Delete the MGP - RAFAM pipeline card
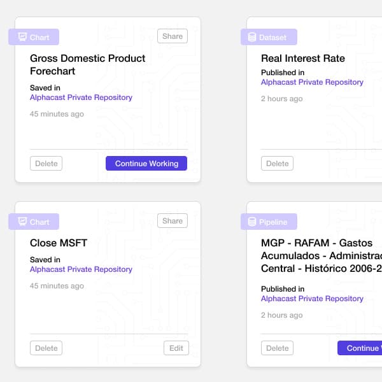 coord(277,348)
